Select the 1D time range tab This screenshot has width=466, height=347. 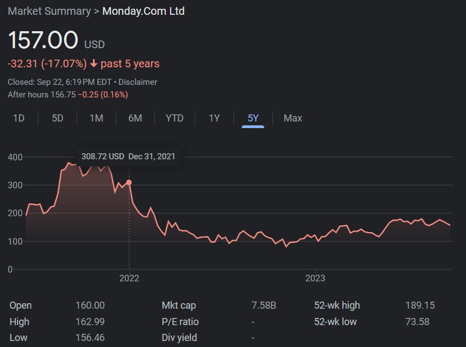point(19,118)
